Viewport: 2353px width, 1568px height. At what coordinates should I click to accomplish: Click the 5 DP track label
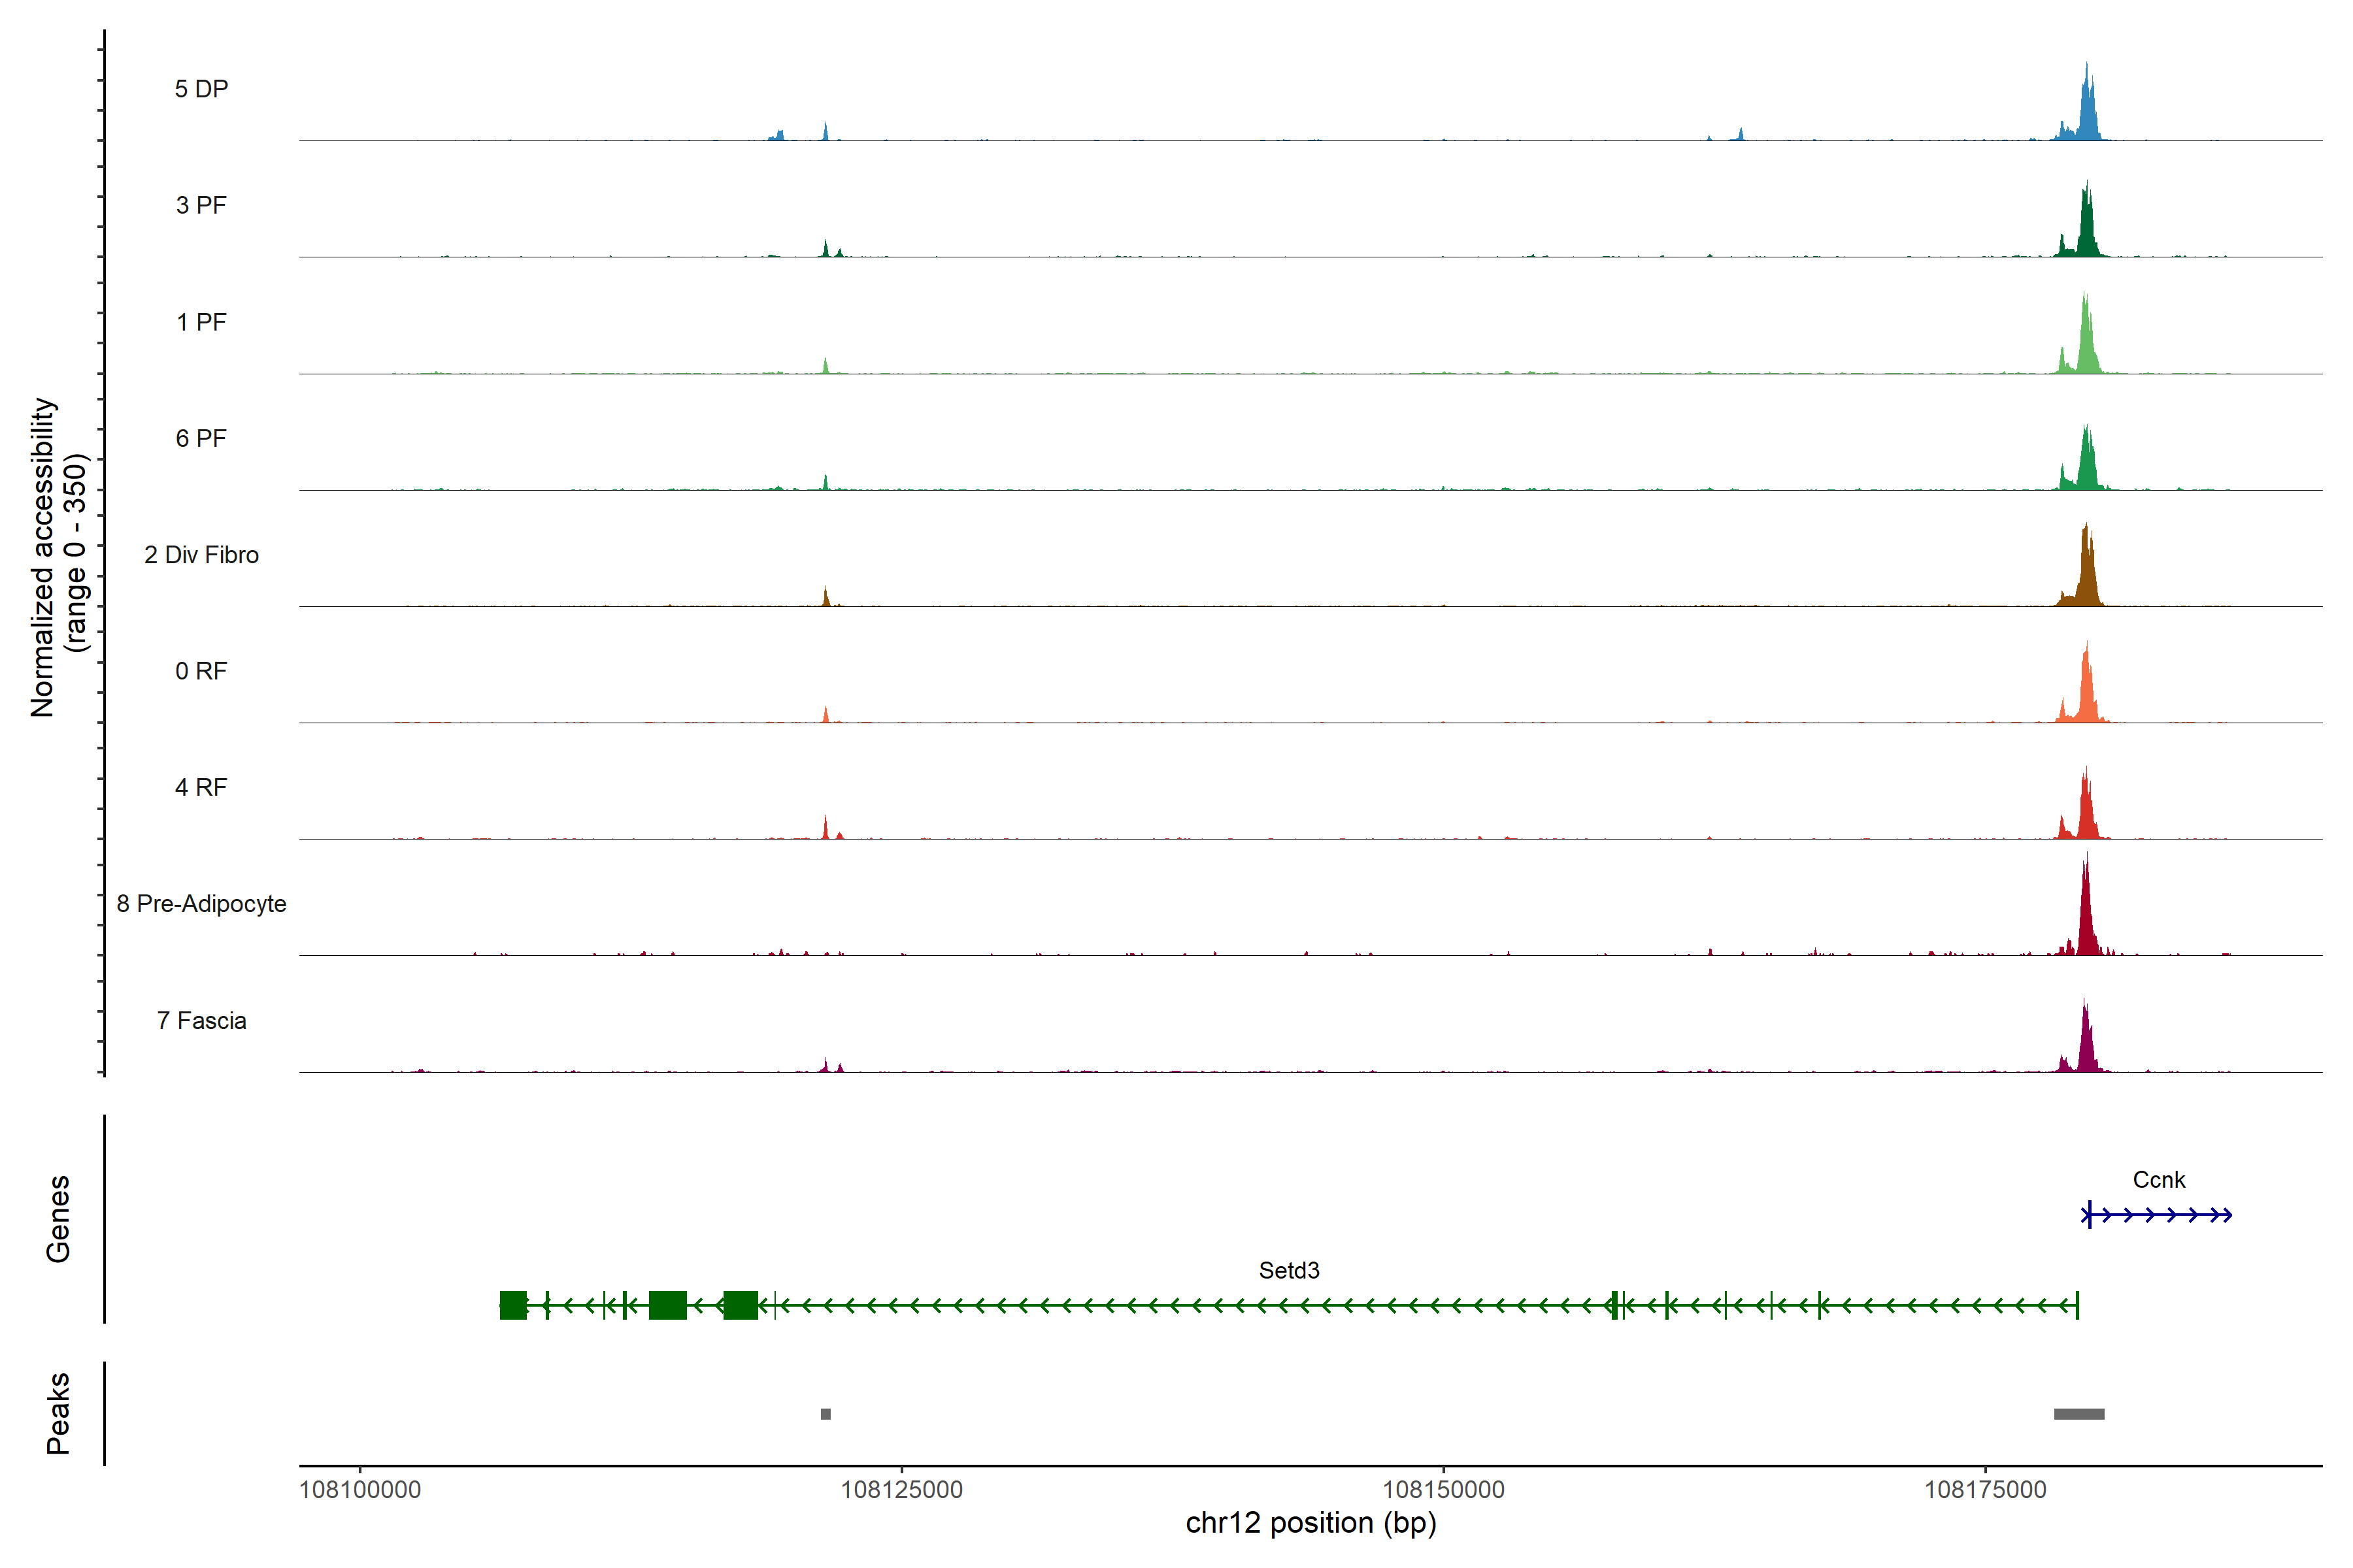[x=201, y=89]
